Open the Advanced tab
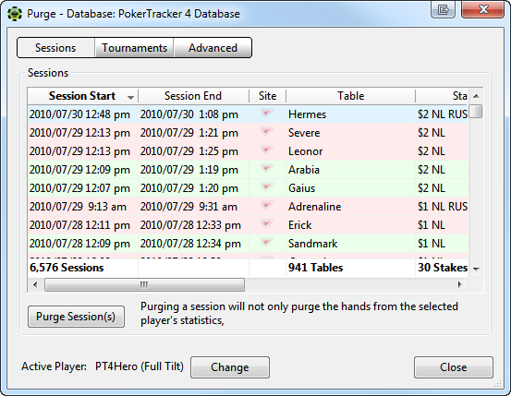 (213, 48)
